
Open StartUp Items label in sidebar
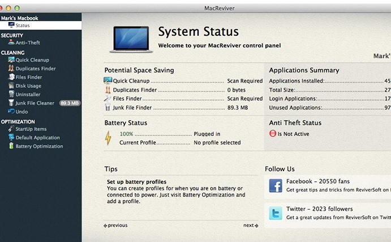click(x=31, y=129)
